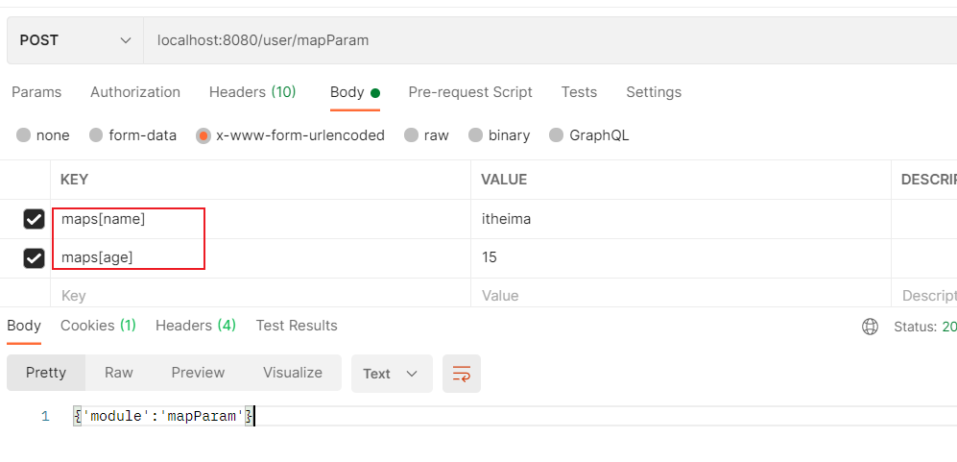Image resolution: width=957 pixels, height=462 pixels.
Task: Open the Authorization tab
Action: 135,92
